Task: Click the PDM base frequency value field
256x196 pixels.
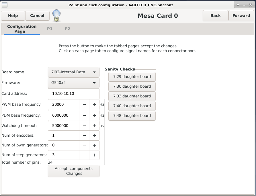Action: 64,115
